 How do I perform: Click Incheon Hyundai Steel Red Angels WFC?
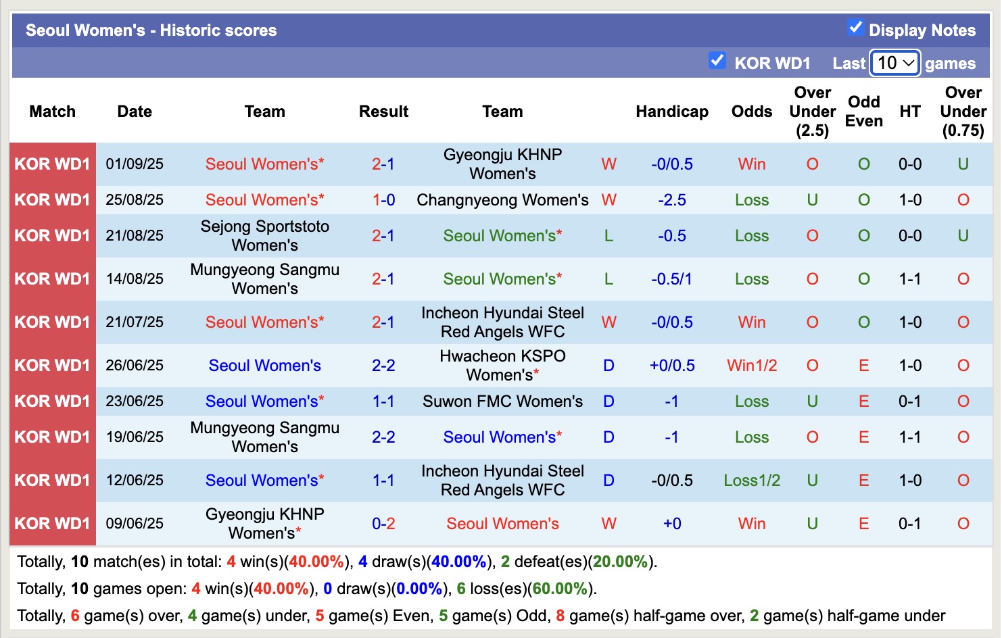click(502, 322)
